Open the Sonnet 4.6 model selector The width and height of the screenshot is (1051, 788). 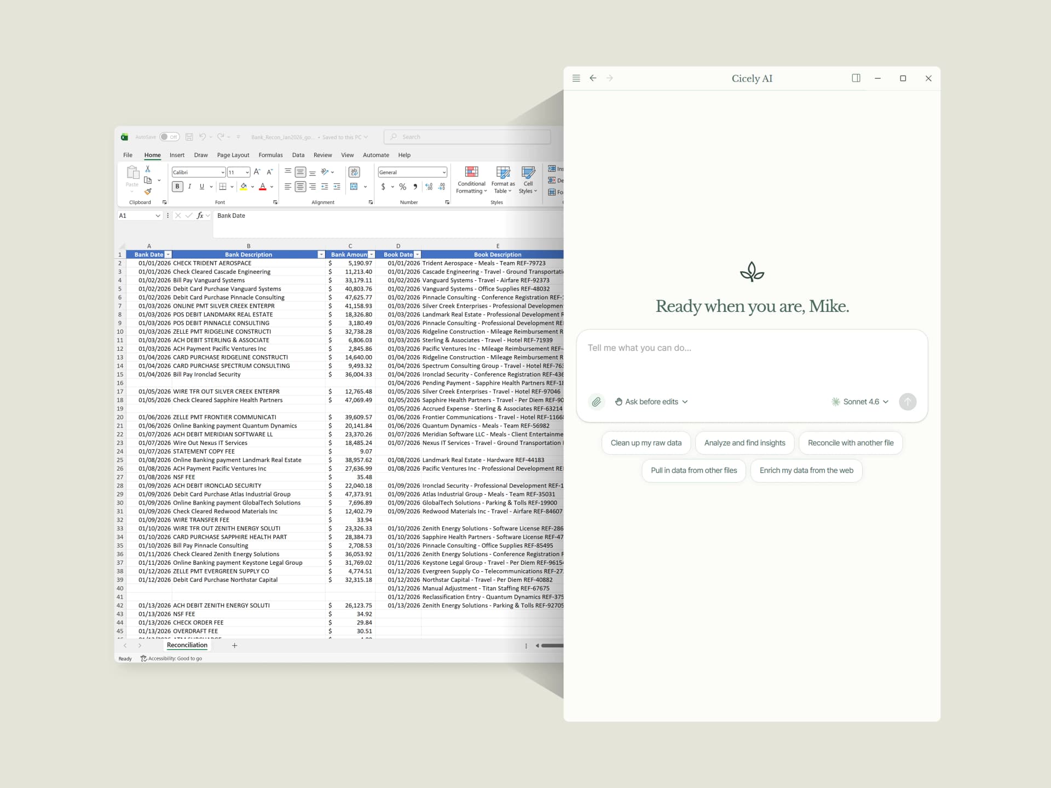[859, 402]
